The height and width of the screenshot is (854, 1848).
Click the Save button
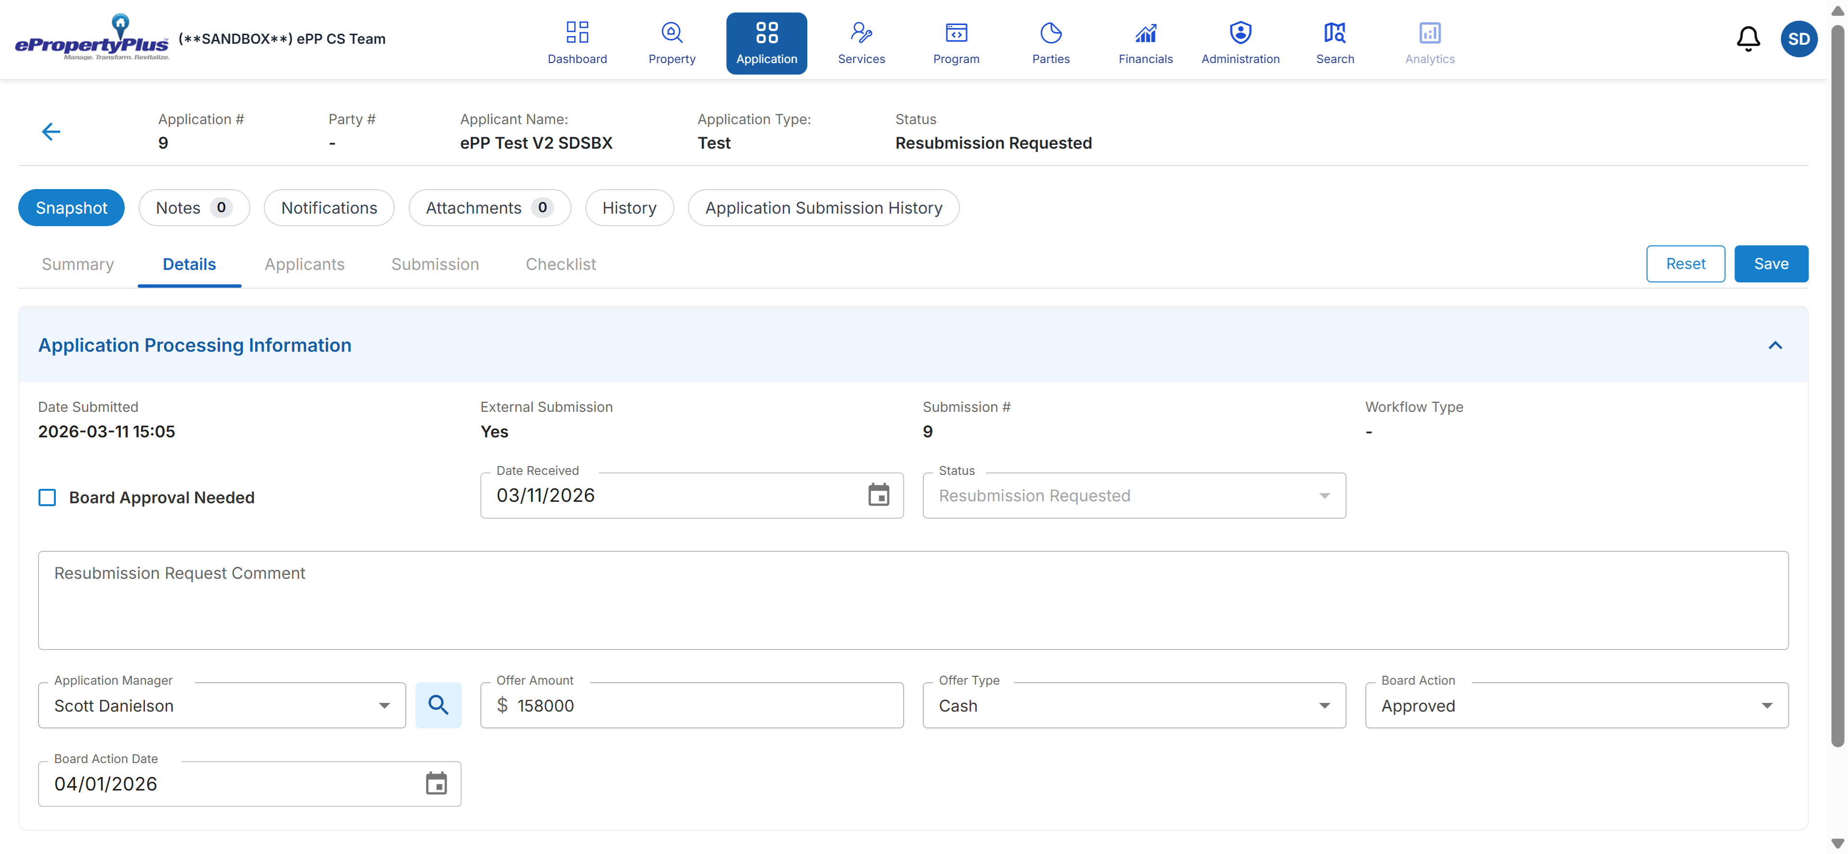pyautogui.click(x=1770, y=264)
